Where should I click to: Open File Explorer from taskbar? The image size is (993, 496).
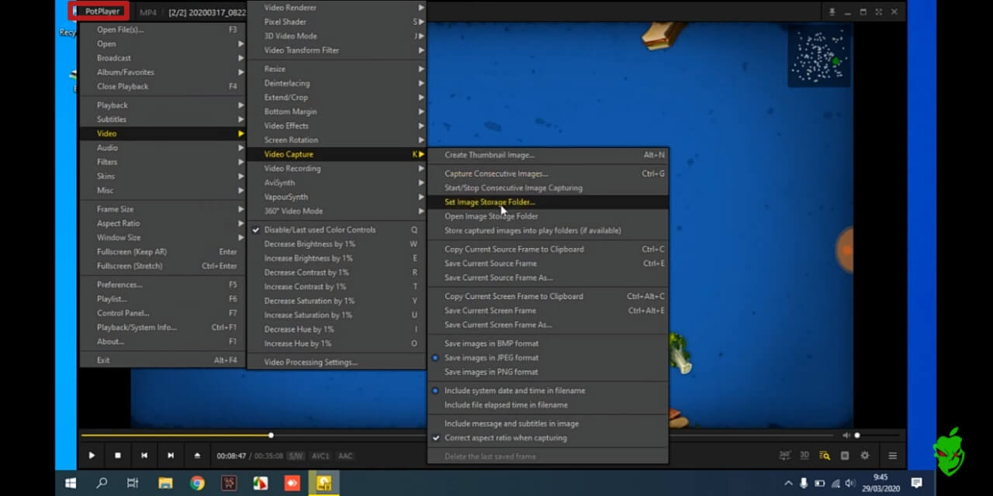click(x=165, y=484)
